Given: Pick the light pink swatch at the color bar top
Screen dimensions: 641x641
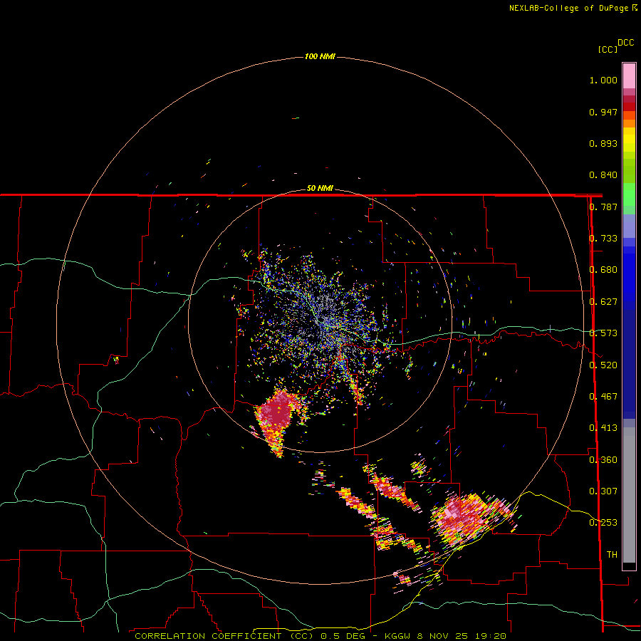Looking at the screenshot, I should 629,76.
